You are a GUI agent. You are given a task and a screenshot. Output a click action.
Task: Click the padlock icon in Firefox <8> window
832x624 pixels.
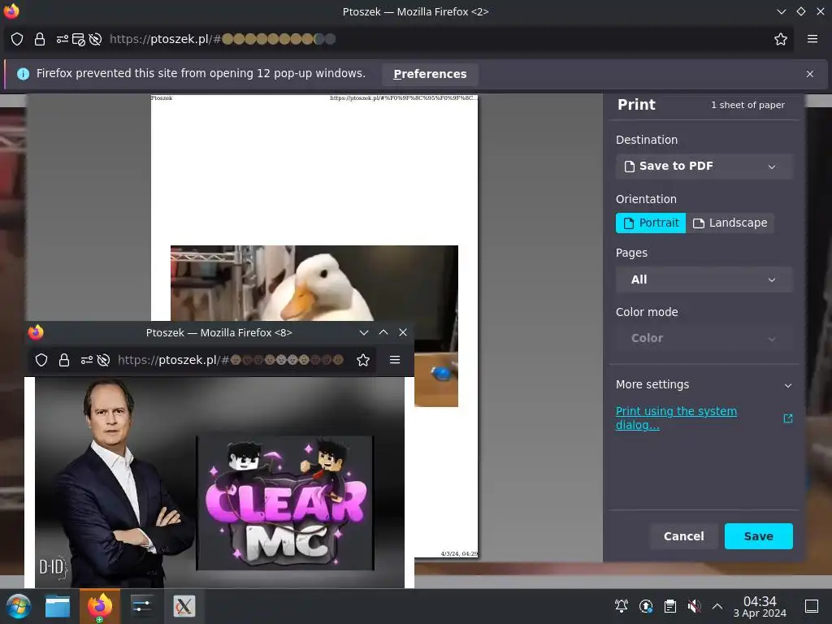click(64, 360)
